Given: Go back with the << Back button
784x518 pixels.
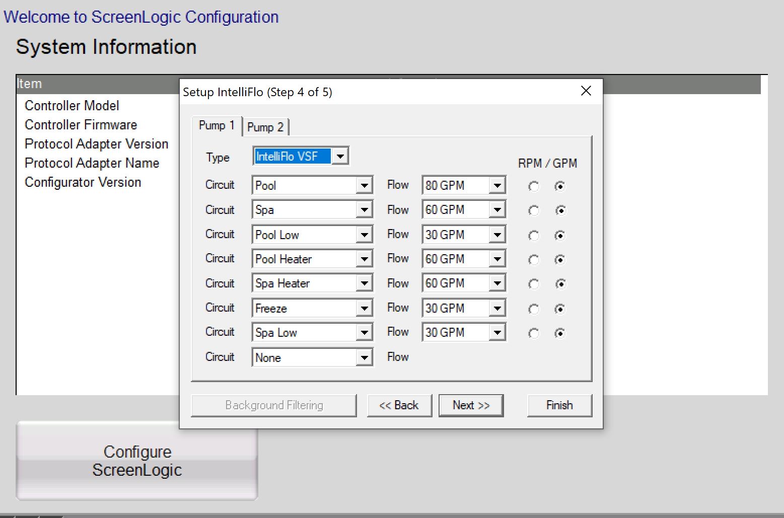Looking at the screenshot, I should tap(399, 405).
